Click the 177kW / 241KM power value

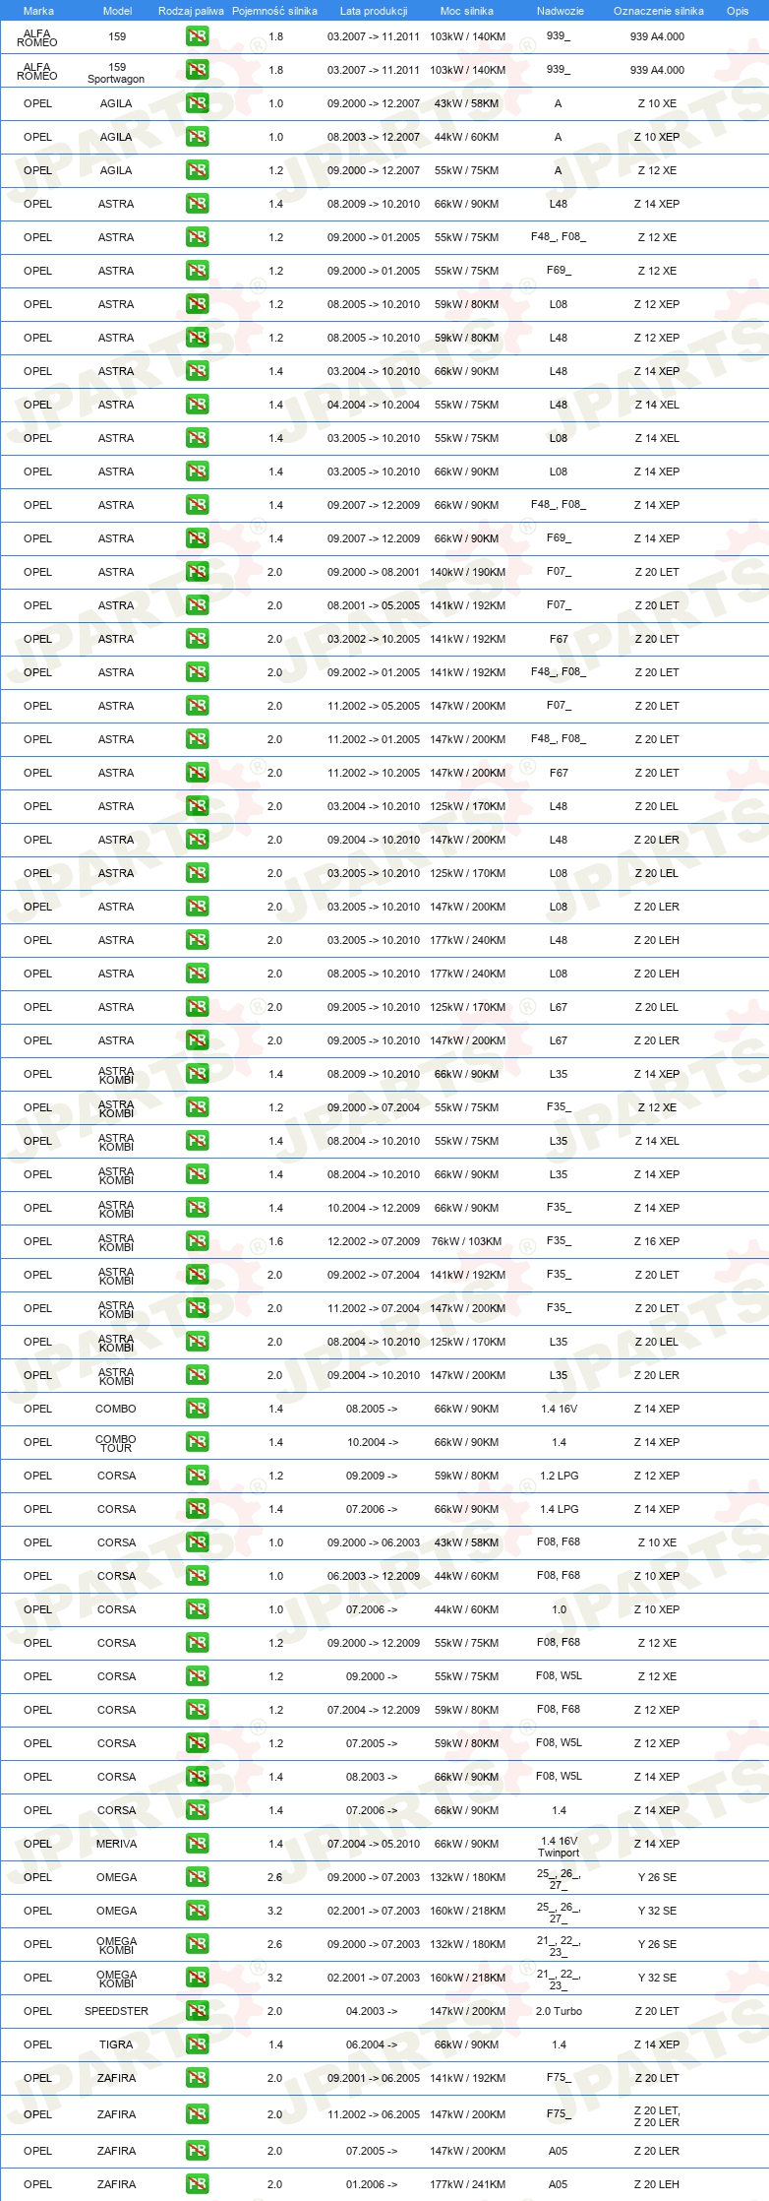pos(467,2184)
